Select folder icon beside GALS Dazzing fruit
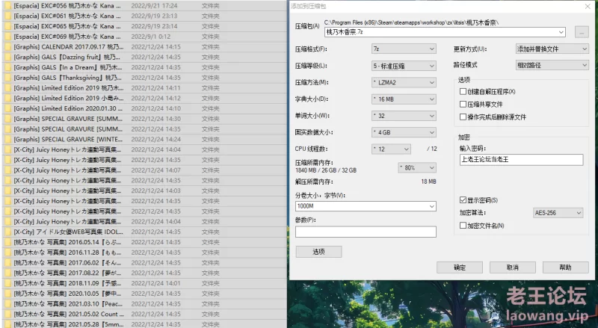The width and height of the screenshot is (598, 328). click(7, 58)
